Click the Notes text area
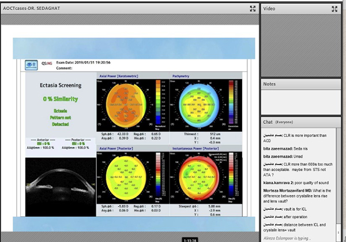 point(301,102)
